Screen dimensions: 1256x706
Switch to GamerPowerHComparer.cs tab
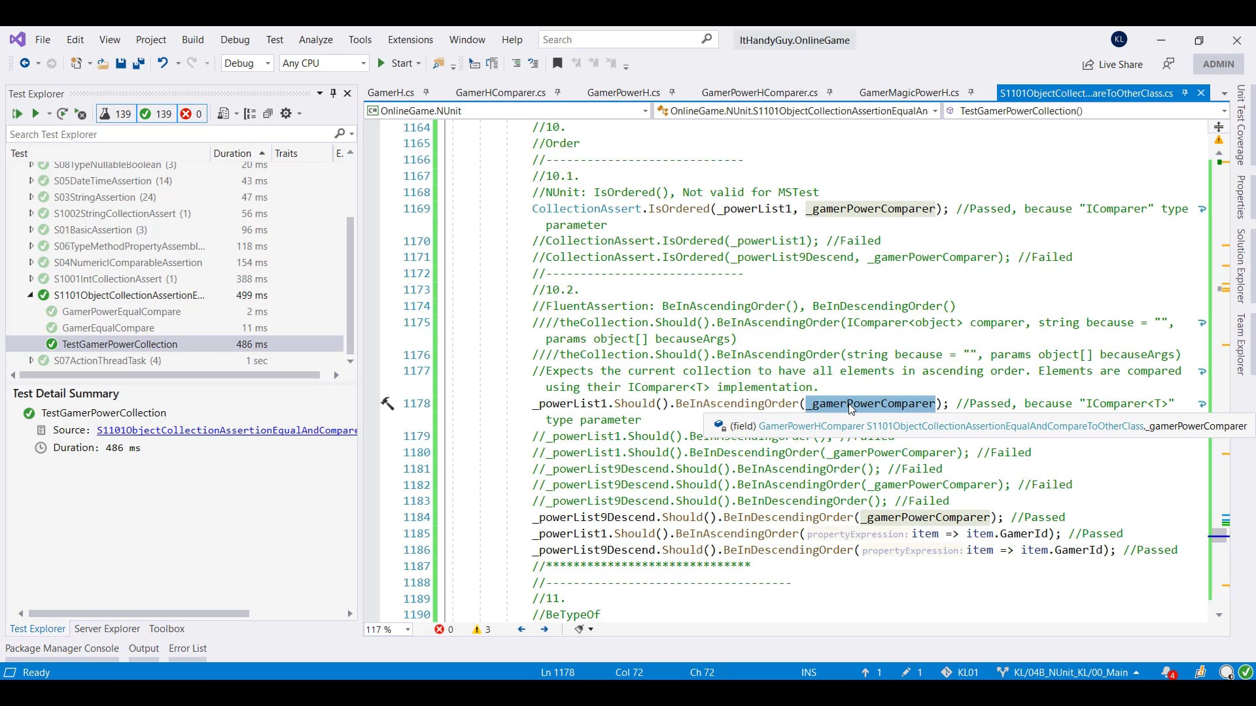click(x=759, y=93)
